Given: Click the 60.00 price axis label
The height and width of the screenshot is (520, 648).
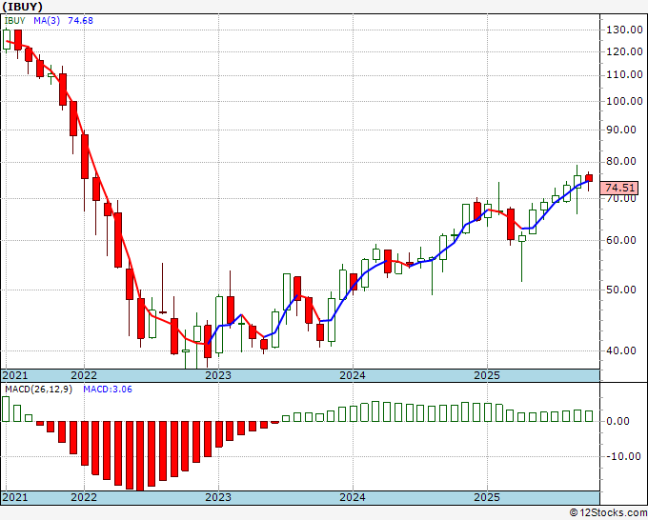Looking at the screenshot, I should coord(621,240).
